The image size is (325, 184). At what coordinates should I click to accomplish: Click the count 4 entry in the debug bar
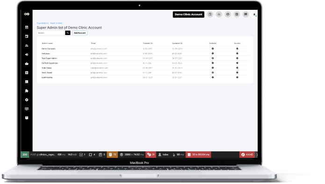click(92, 155)
